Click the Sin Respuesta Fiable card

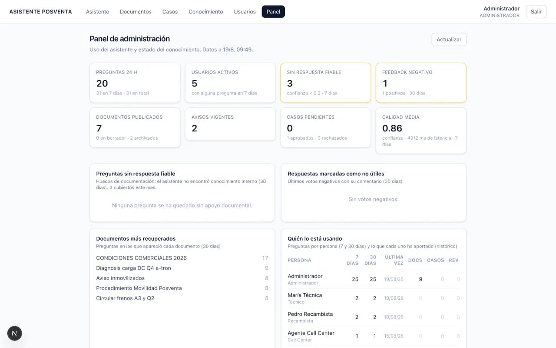click(x=326, y=83)
